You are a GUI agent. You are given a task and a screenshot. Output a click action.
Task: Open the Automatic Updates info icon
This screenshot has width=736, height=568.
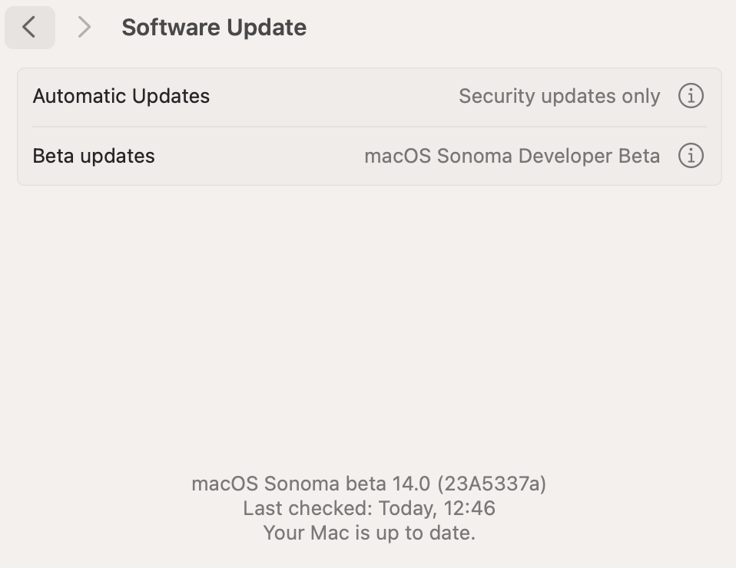tap(691, 96)
